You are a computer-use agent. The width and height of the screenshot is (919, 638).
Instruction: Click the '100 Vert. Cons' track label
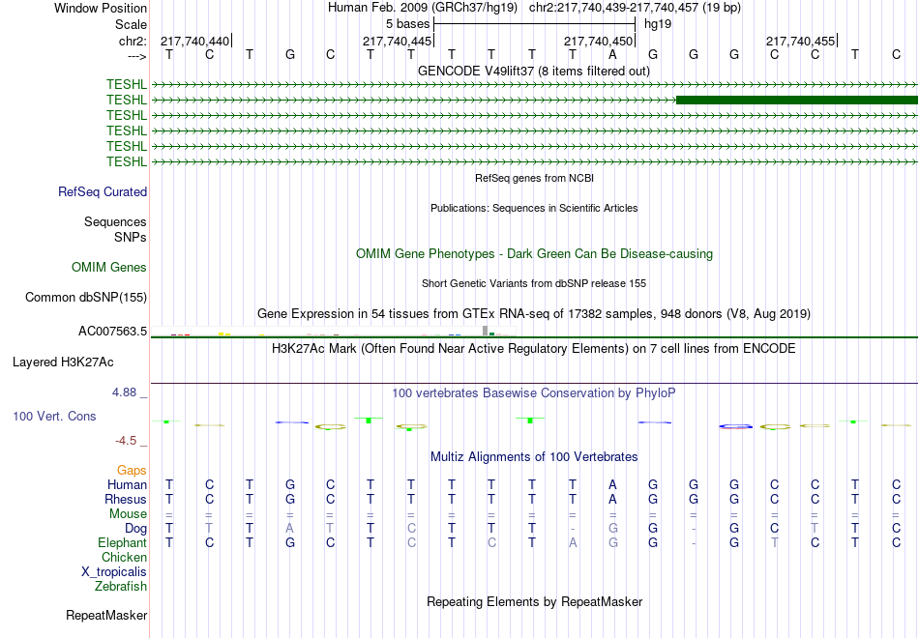point(54,416)
